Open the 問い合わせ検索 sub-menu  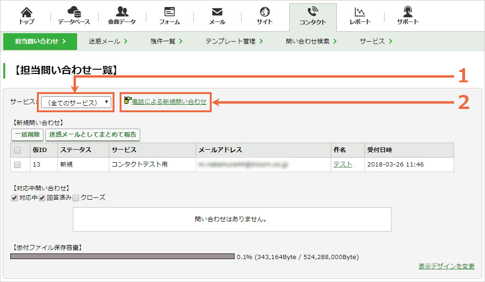(x=311, y=42)
